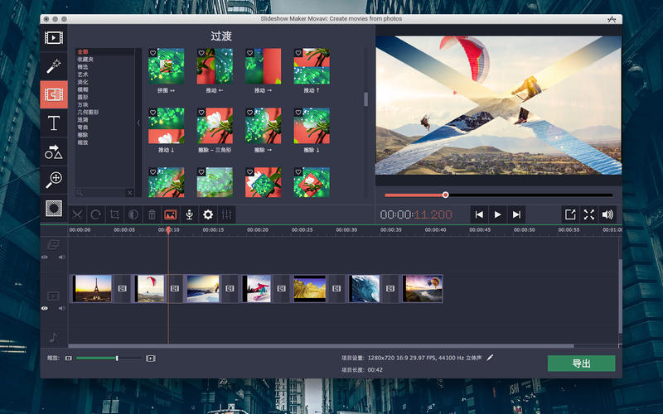The width and height of the screenshot is (663, 414).
Task: Click the microphone Record audio icon
Action: coord(190,214)
